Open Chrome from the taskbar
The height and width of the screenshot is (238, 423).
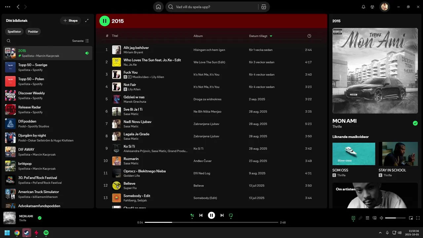[17, 233]
